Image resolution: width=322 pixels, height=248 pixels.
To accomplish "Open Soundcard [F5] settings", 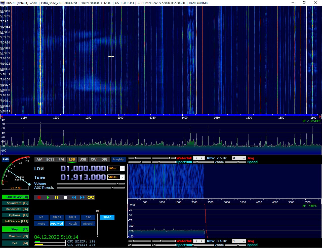I will 15,203.
